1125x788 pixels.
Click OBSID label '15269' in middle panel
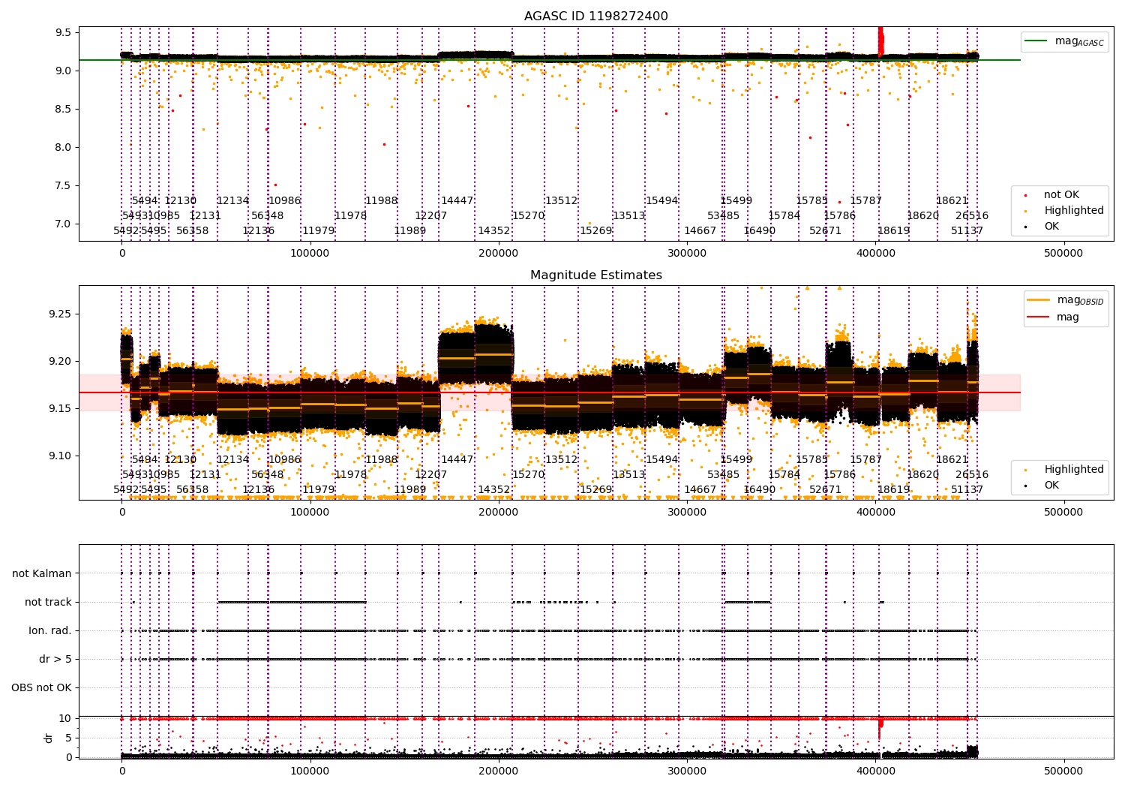595,490
